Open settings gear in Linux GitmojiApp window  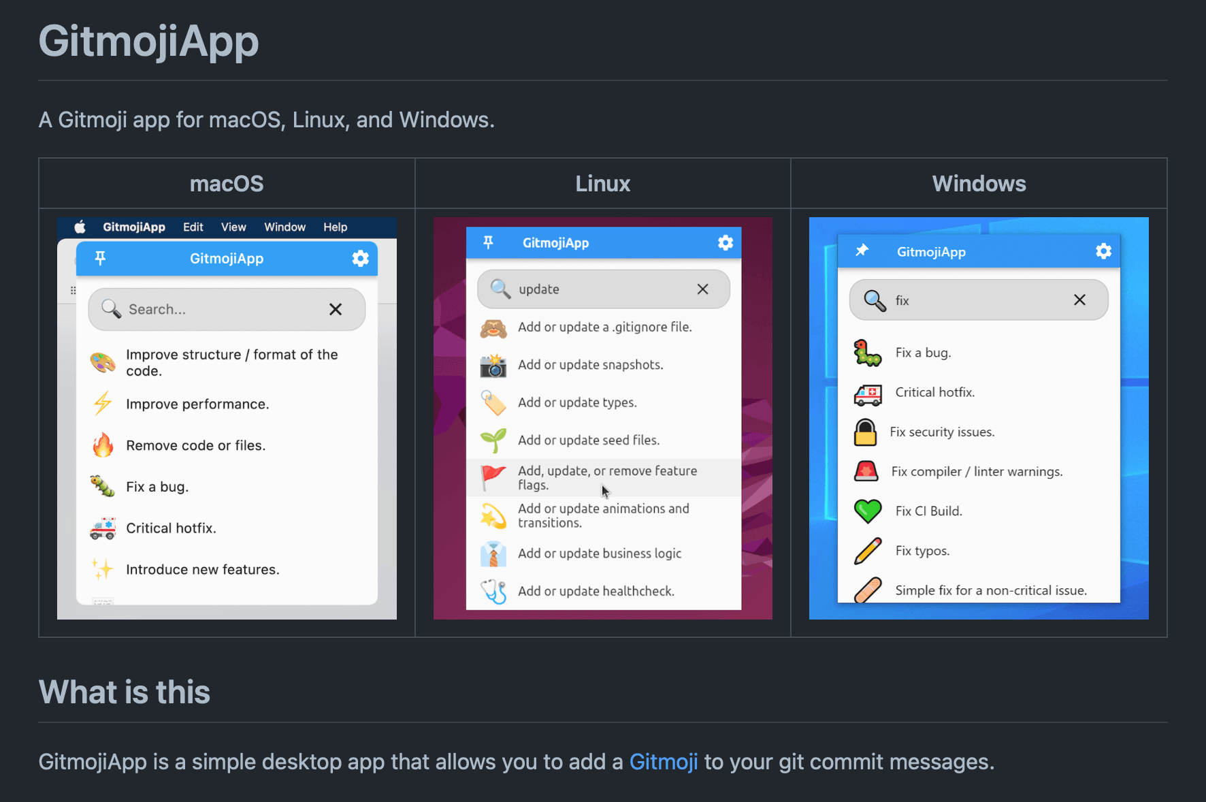pyautogui.click(x=726, y=242)
